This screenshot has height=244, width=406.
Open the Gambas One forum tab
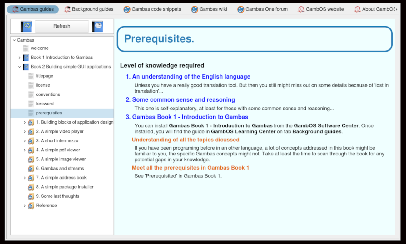click(x=262, y=9)
